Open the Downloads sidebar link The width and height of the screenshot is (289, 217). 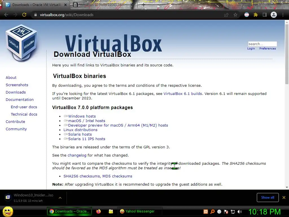(16, 92)
